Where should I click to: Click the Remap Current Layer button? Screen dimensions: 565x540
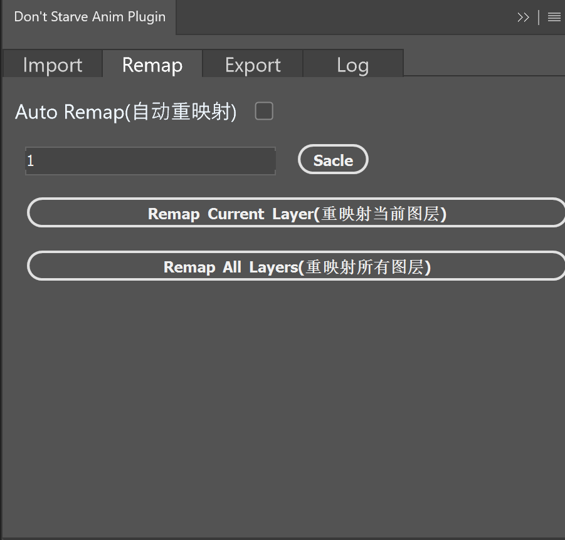297,214
